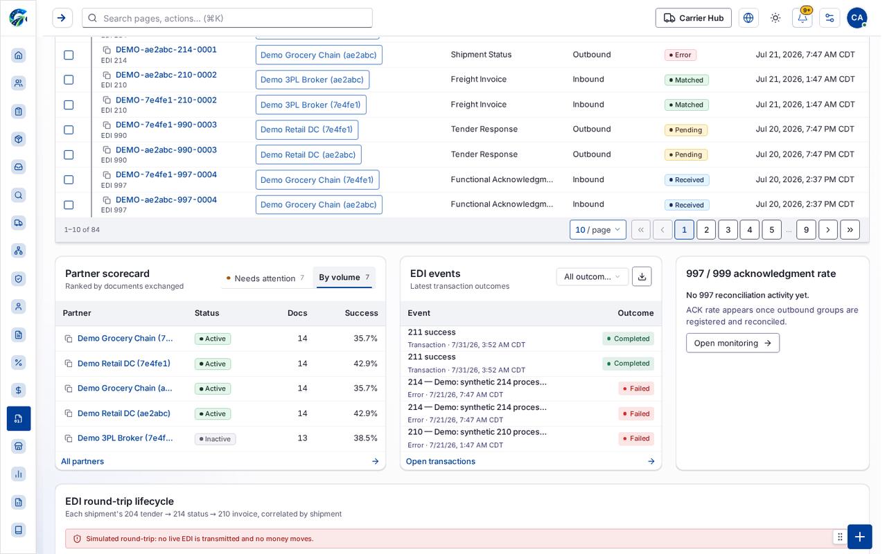This screenshot has height=554, width=887.
Task: Click the blue plus floating button
Action: click(859, 537)
